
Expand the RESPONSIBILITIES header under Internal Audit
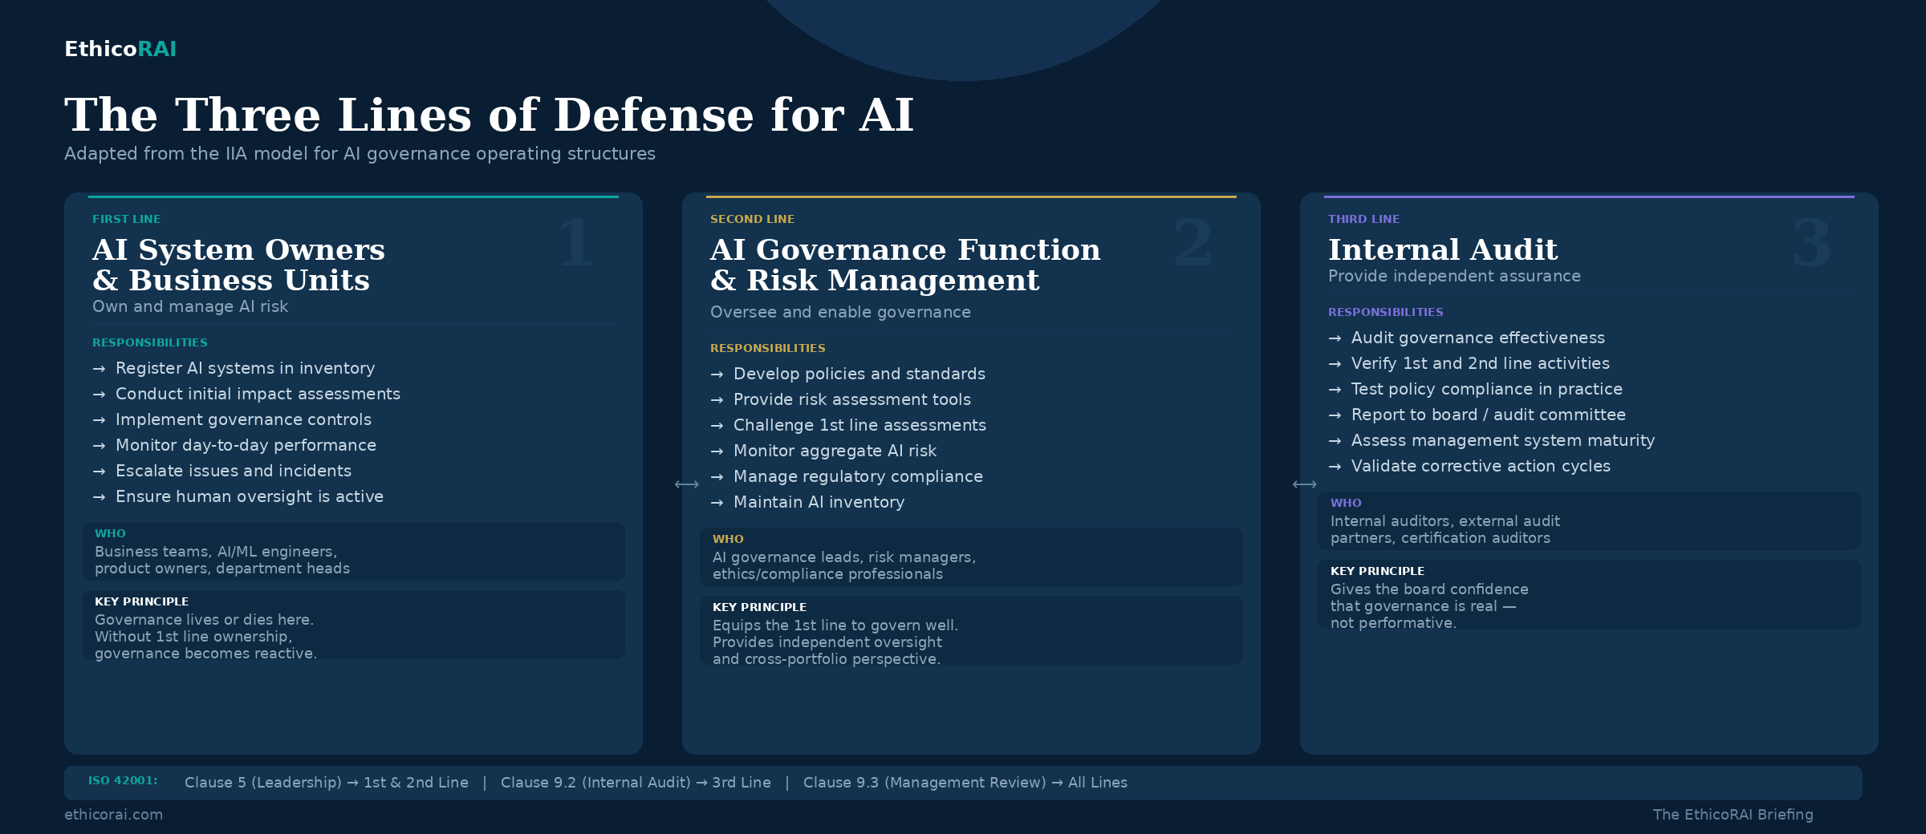click(1386, 312)
